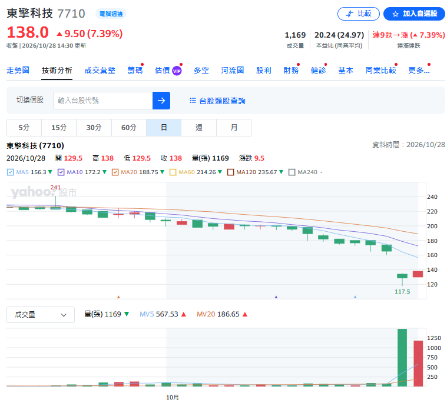Enable MA60 checkbox
447x403 pixels.
pos(173,172)
